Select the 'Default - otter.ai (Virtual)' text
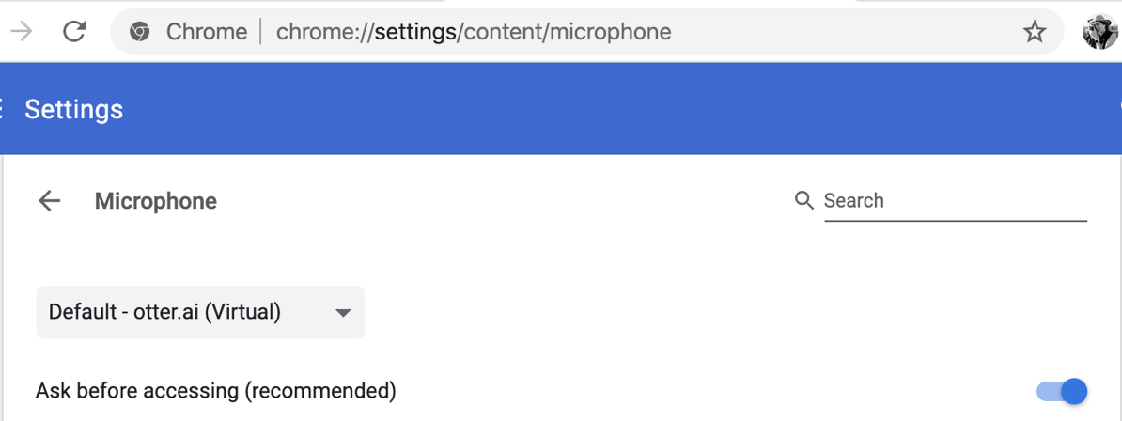 pyautogui.click(x=164, y=312)
